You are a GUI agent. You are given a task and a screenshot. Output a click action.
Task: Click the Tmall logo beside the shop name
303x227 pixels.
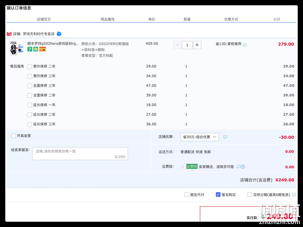click(x=9, y=34)
